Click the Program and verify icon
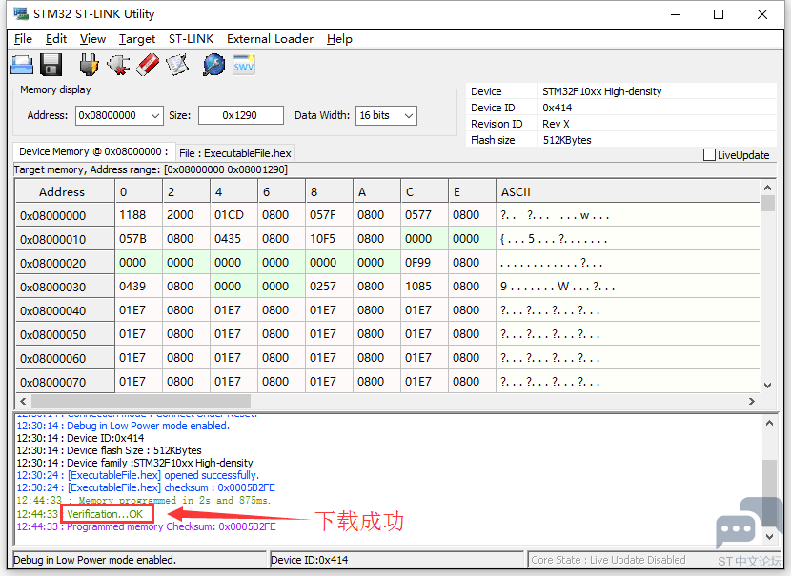 177,65
